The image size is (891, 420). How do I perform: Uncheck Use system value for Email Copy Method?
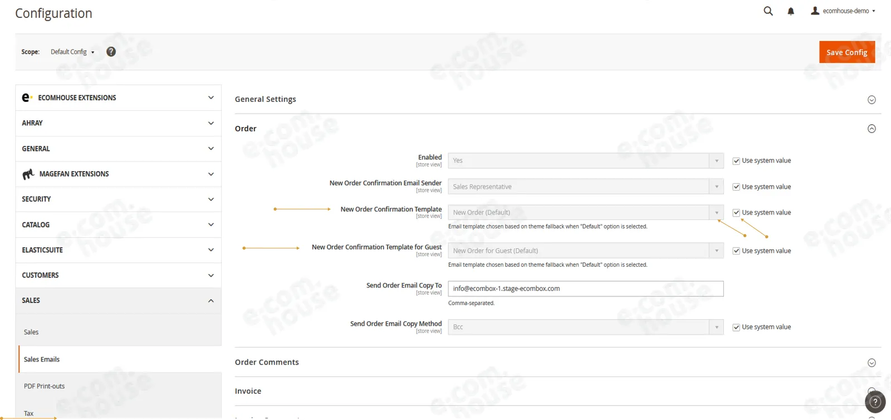(x=736, y=328)
